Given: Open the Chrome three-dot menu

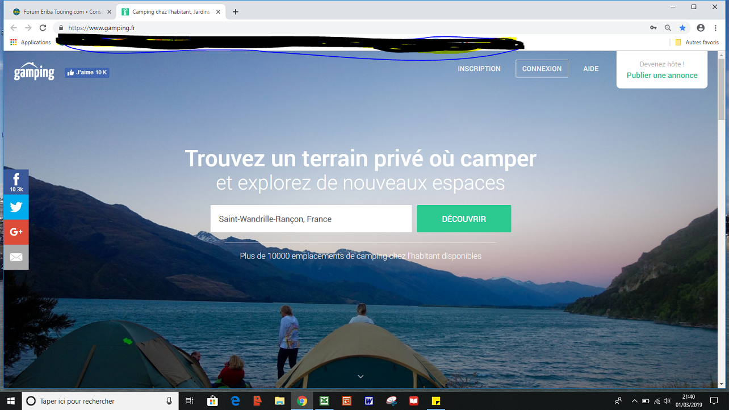Looking at the screenshot, I should (x=715, y=28).
